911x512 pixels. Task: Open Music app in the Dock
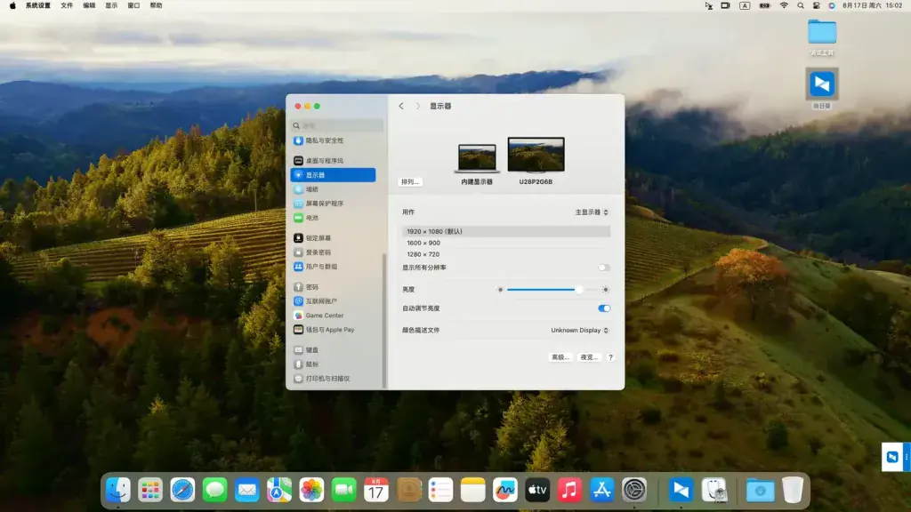[569, 490]
